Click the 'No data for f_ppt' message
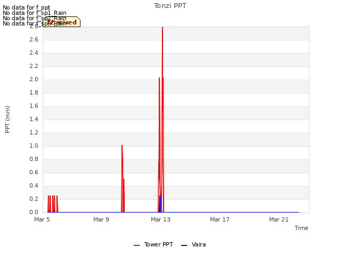The image size is (341, 255). click(27, 7)
